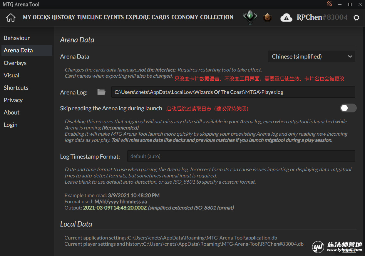Screen dimensions: 365x256
Task: Go to the home screen icon
Action: pos(11,18)
